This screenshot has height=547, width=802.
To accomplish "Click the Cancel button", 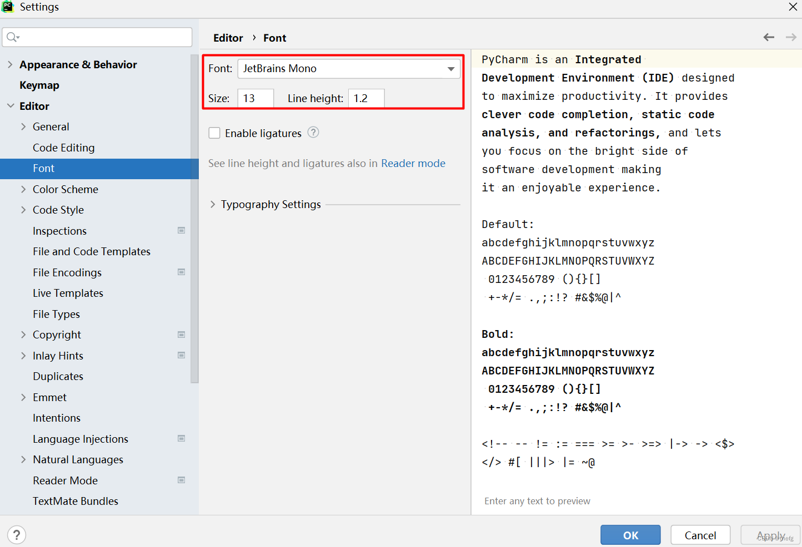I will click(700, 535).
